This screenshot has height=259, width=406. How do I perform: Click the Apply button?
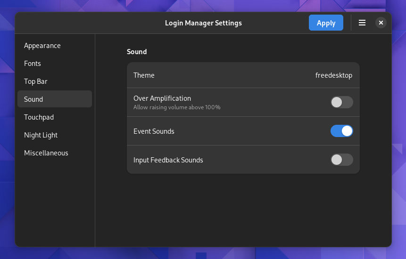tap(326, 23)
